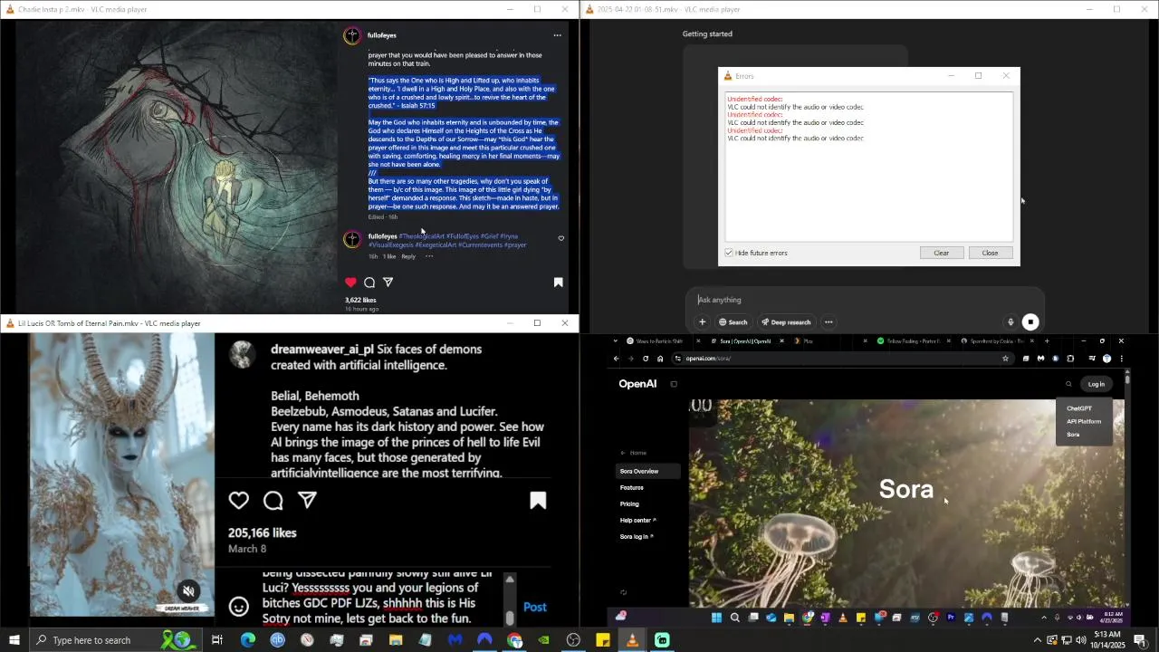Select Sora from the Log in dropdown

pyautogui.click(x=1073, y=435)
